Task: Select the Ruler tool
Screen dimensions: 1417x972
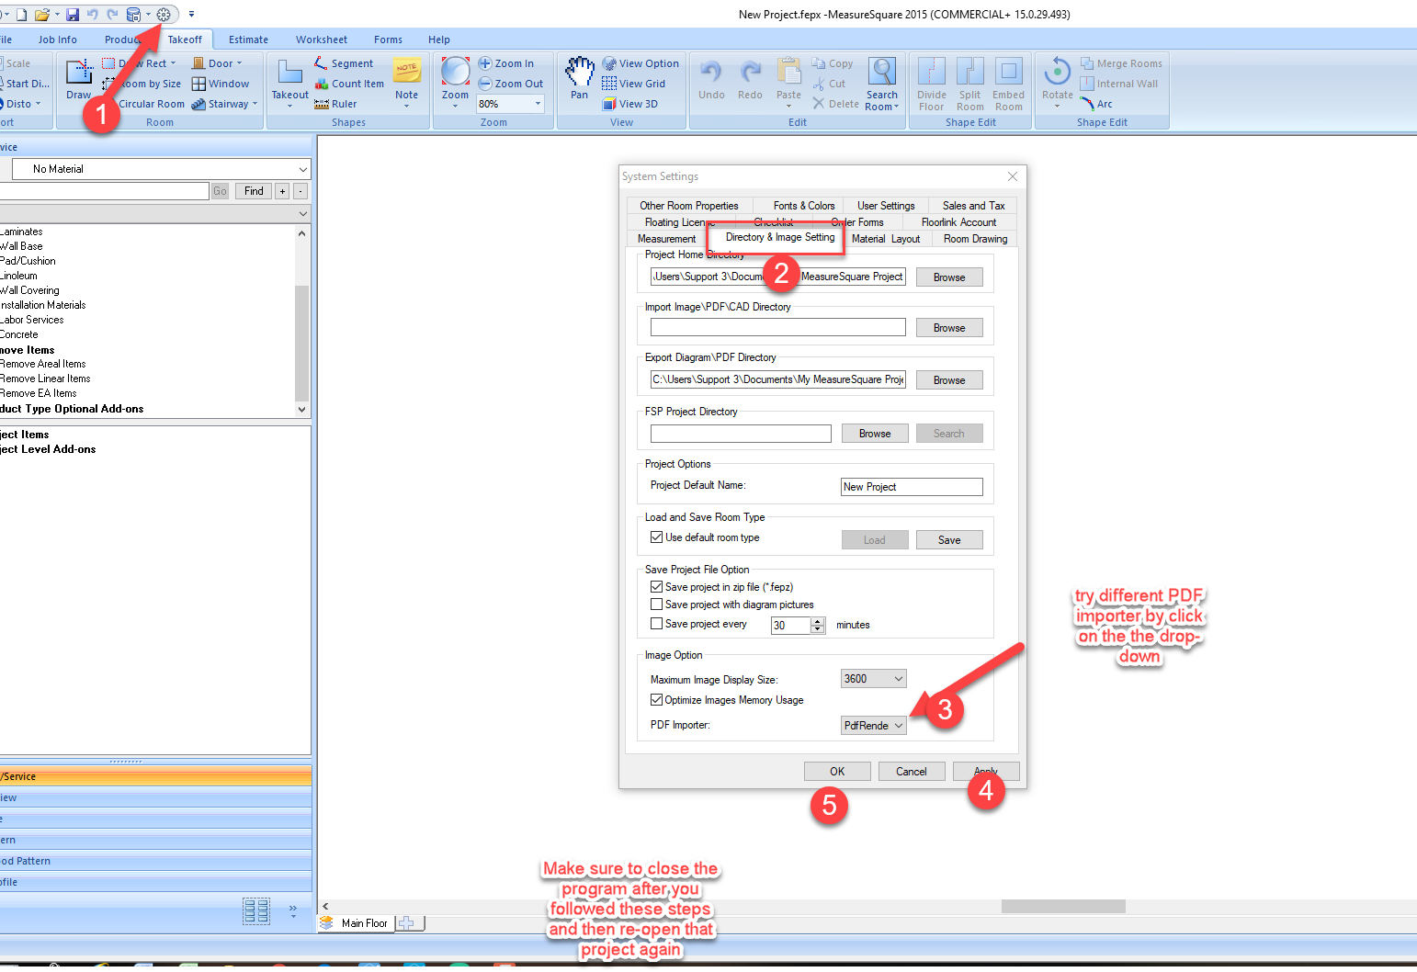Action: click(x=335, y=104)
